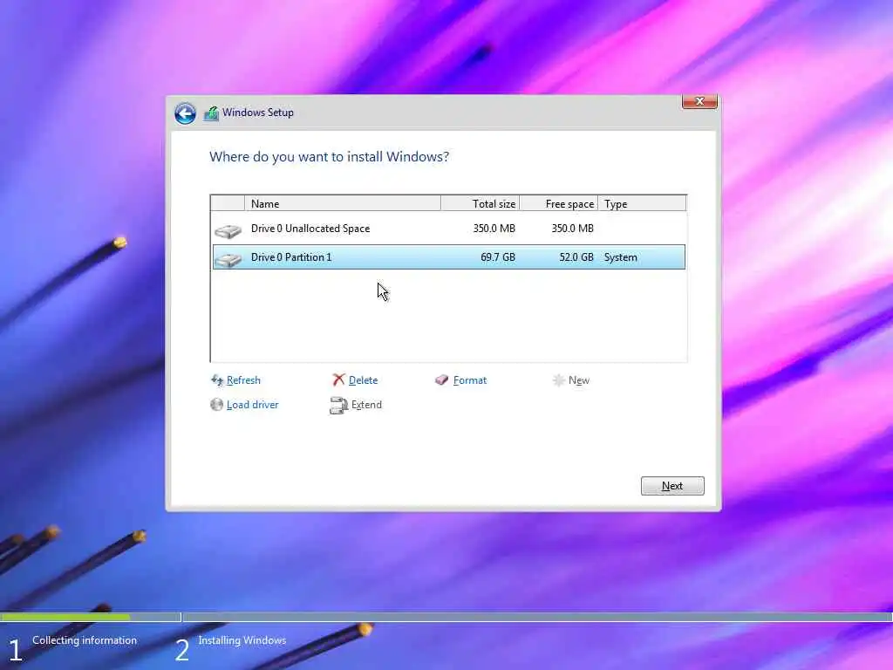This screenshot has height=670, width=893.
Task: Click the Type column header
Action: [x=642, y=203]
